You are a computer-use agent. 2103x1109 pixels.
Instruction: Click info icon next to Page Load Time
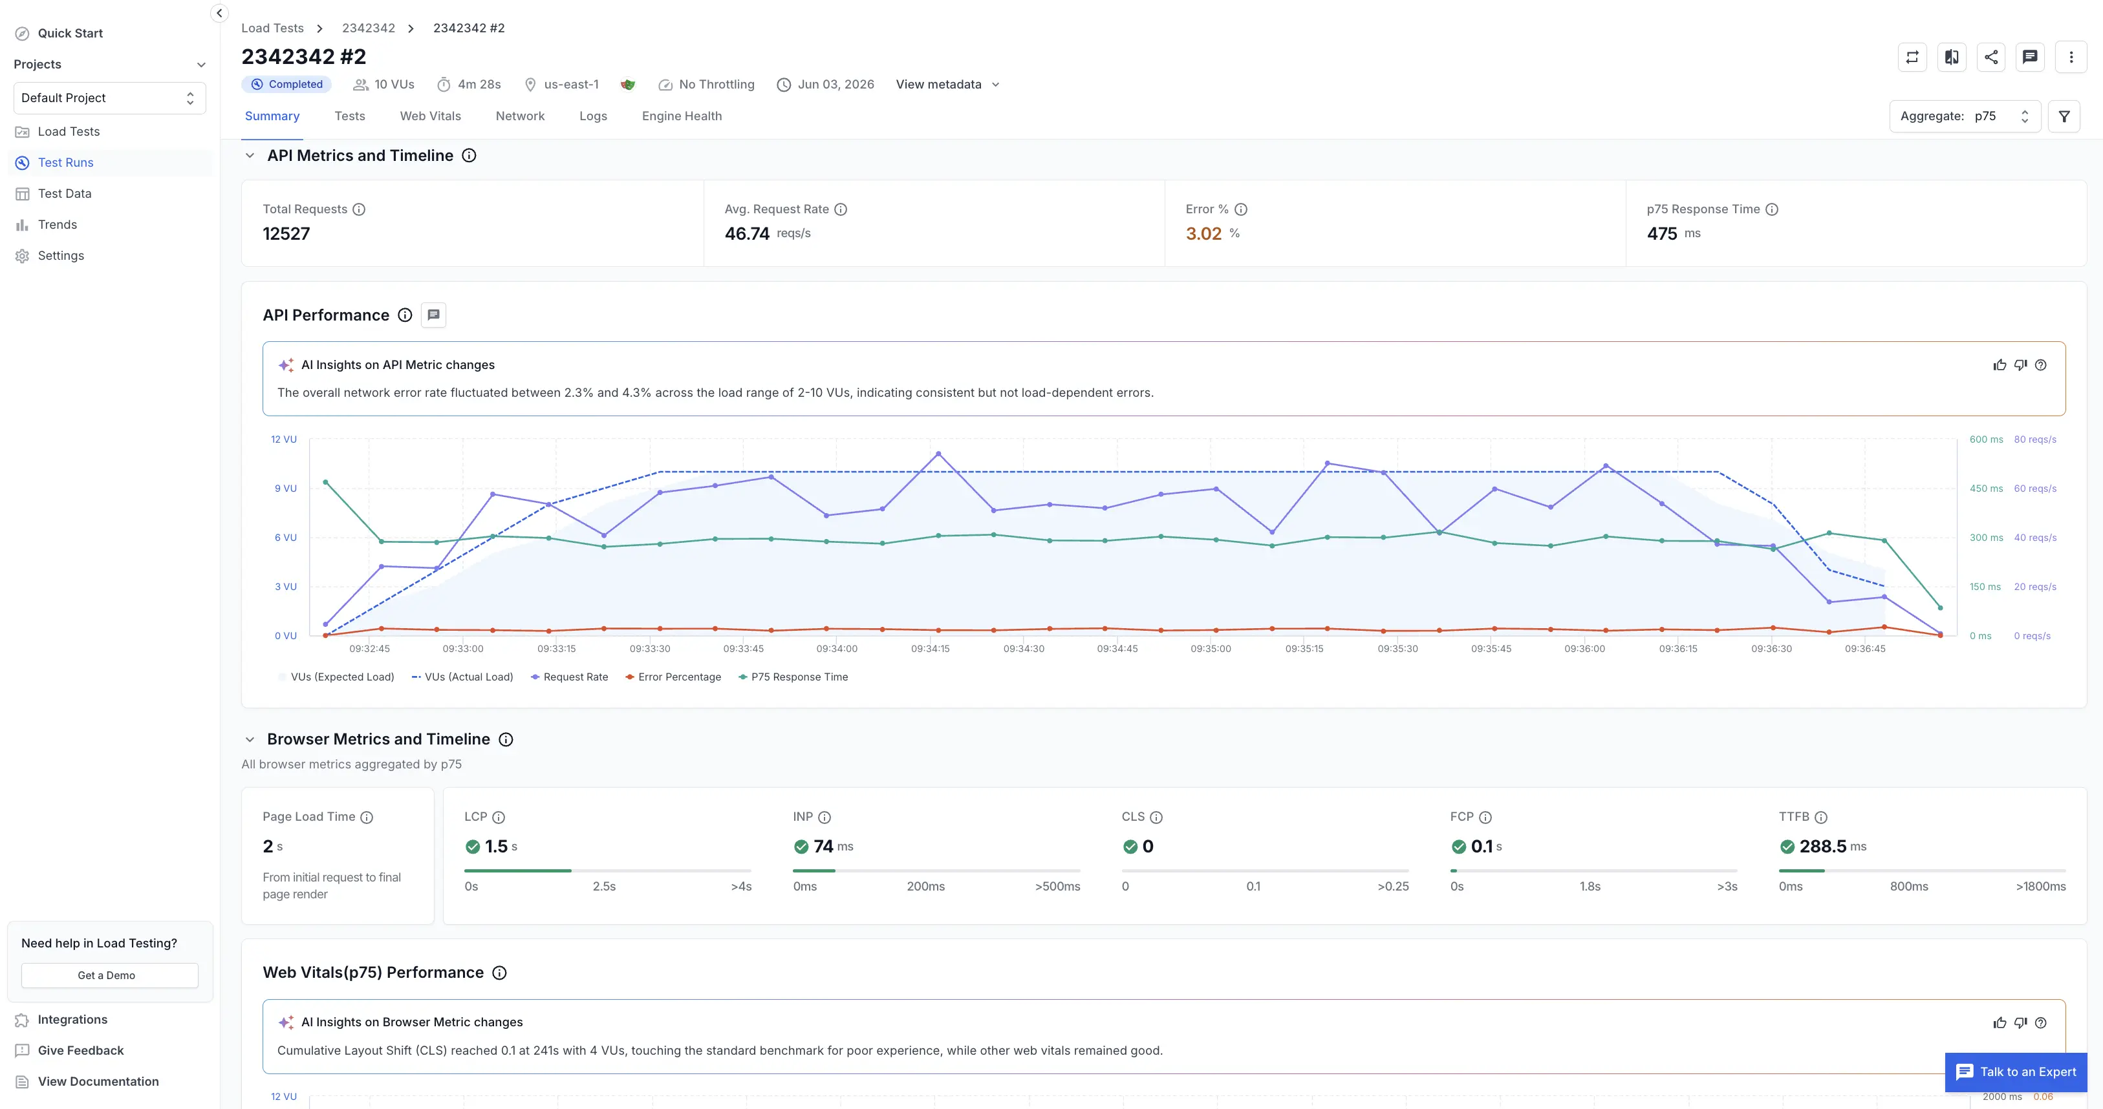[x=367, y=818]
